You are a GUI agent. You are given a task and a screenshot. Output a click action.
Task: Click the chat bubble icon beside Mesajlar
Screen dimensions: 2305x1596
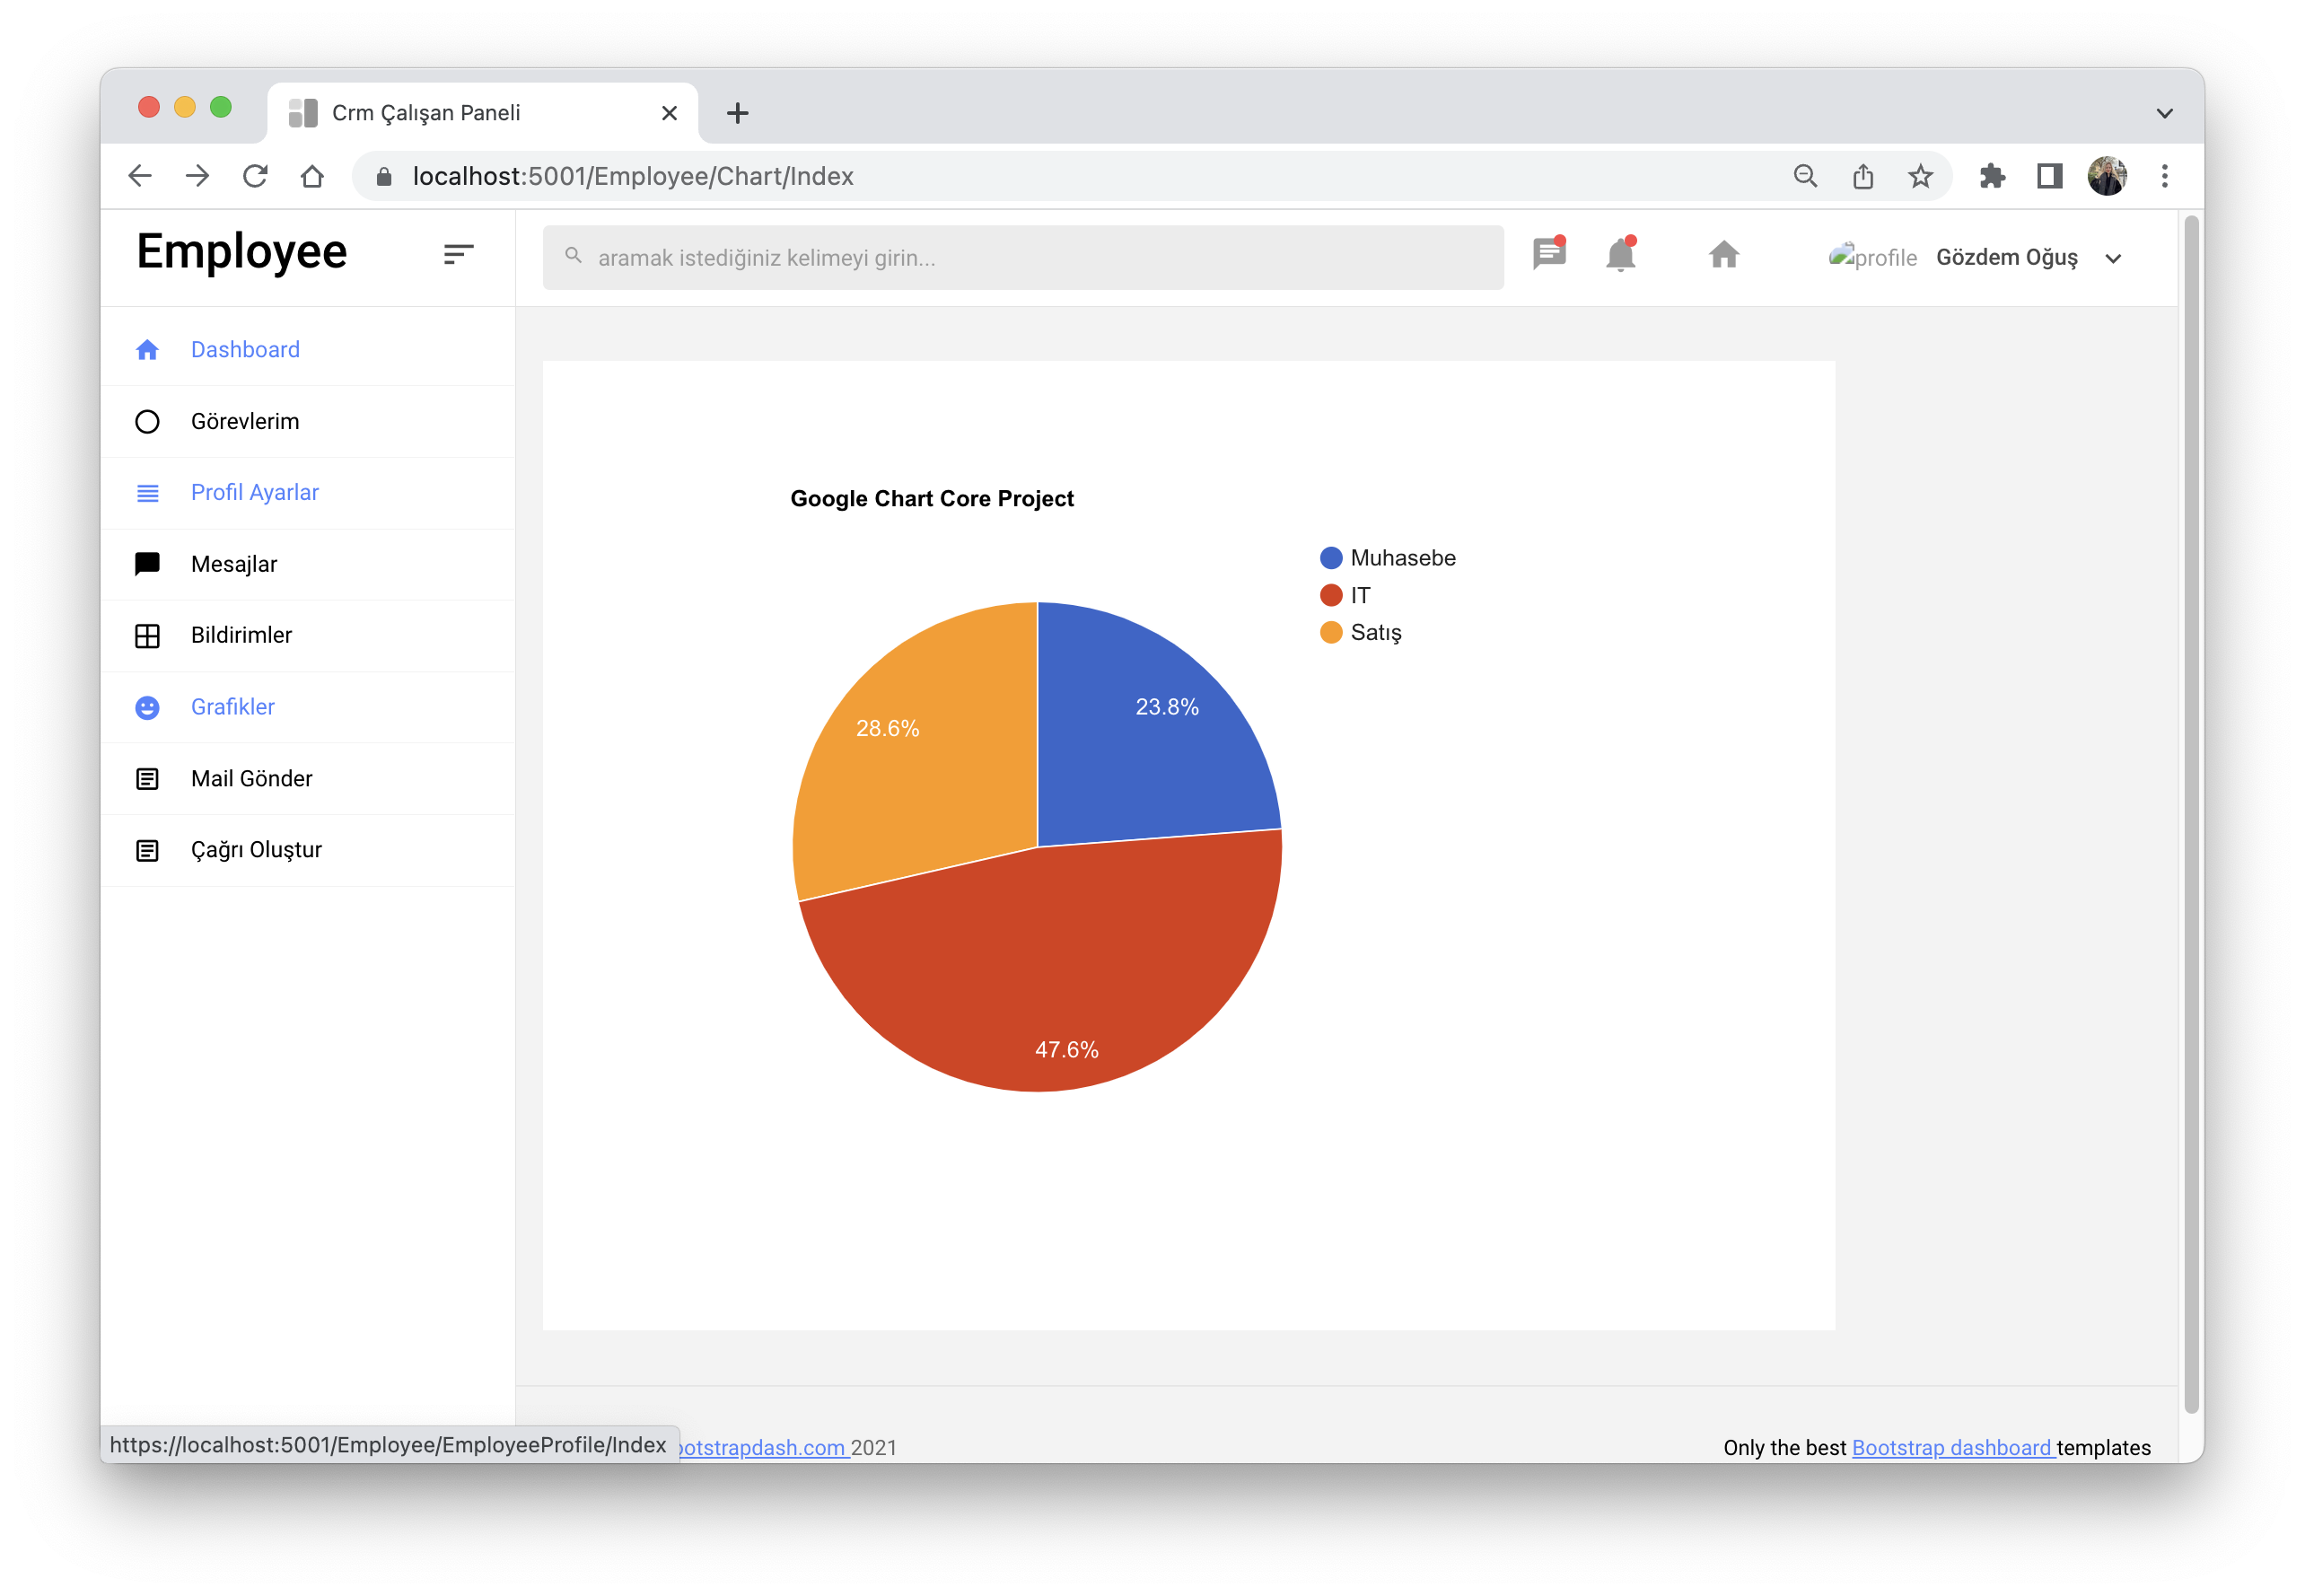(147, 564)
